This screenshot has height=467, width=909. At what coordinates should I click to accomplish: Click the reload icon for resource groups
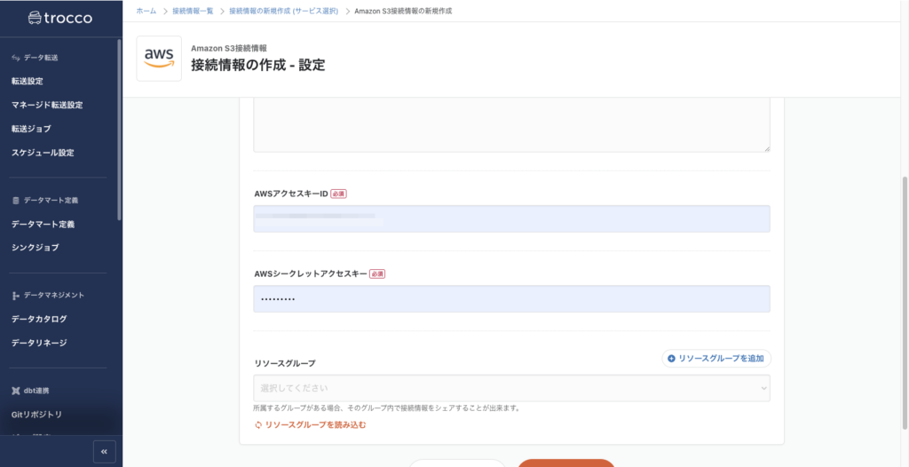(258, 425)
